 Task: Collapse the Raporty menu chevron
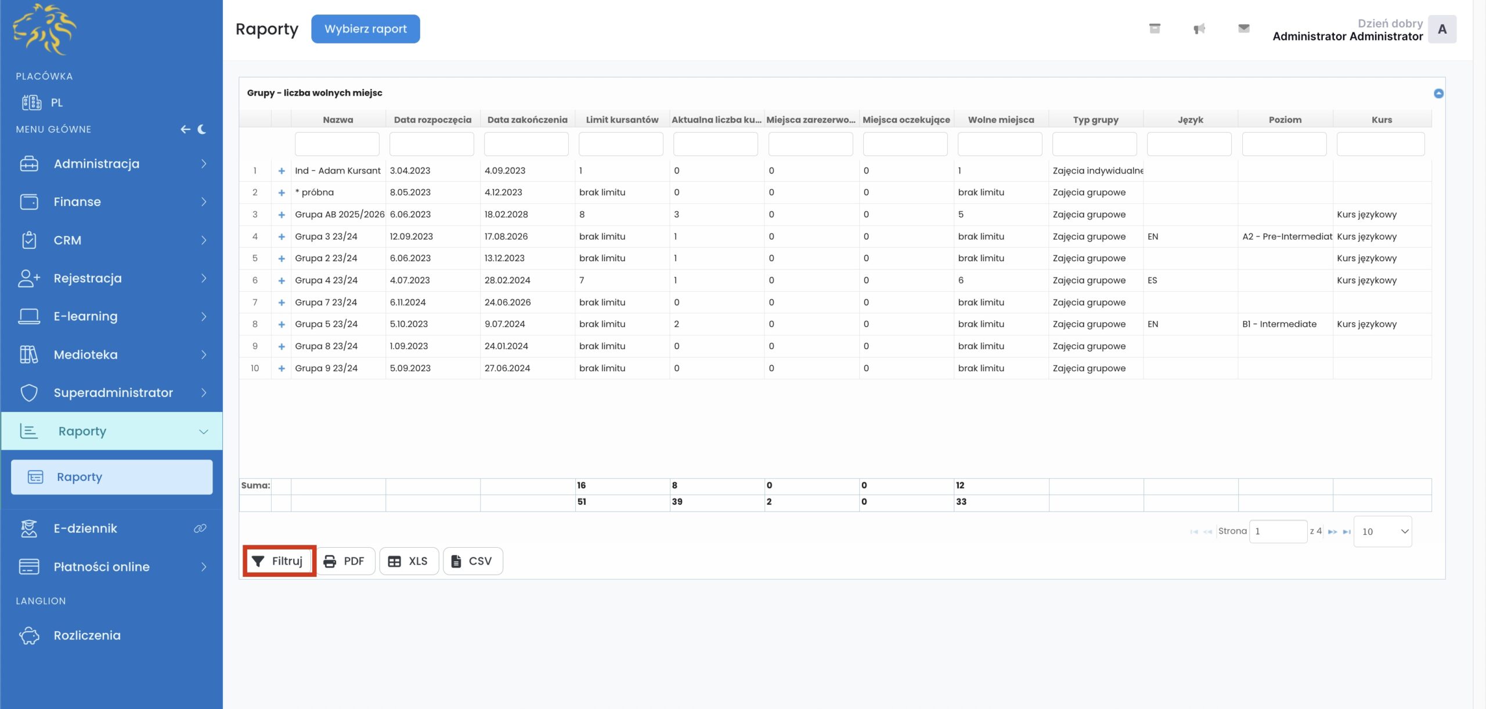point(203,431)
